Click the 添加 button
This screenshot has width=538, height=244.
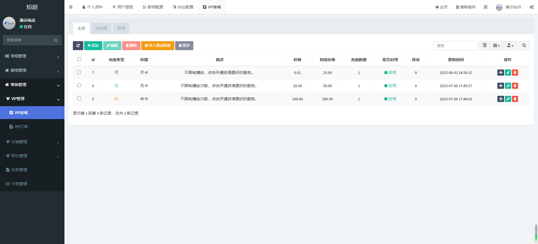point(93,46)
